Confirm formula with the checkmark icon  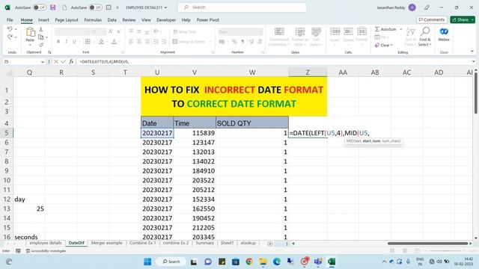[x=63, y=61]
